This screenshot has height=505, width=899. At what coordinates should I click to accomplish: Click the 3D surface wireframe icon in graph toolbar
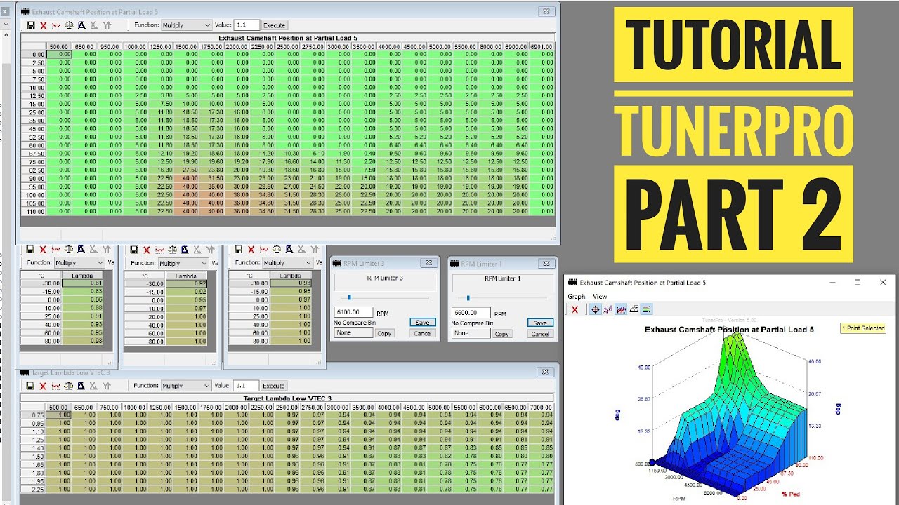click(634, 309)
